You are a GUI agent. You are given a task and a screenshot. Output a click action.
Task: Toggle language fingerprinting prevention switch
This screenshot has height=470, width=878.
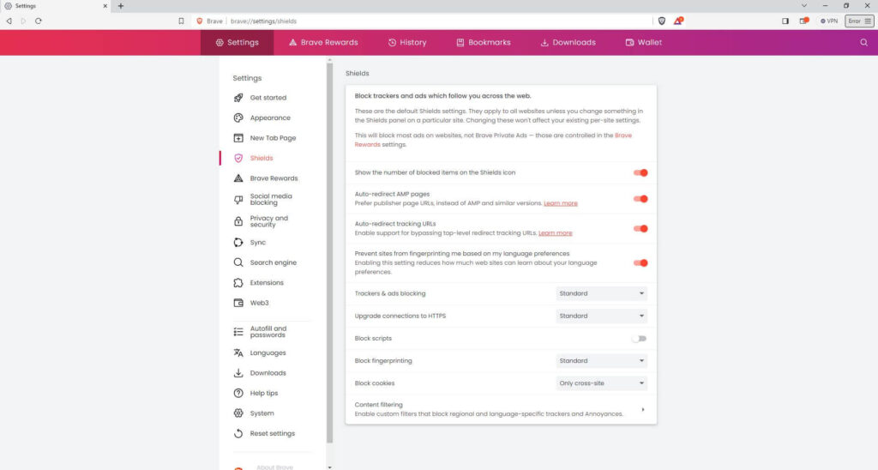click(x=640, y=262)
